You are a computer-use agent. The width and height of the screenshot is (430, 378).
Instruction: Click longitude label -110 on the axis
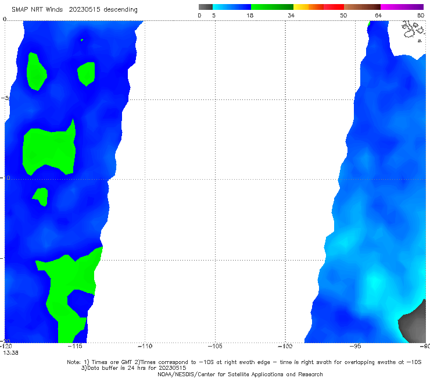click(145, 346)
